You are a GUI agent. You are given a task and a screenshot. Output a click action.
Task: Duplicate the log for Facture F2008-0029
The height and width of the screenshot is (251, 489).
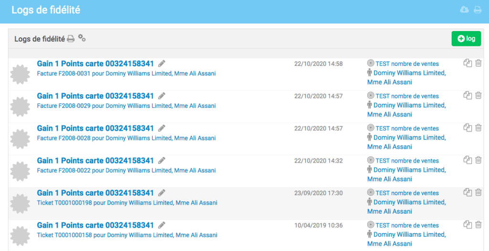(x=468, y=95)
